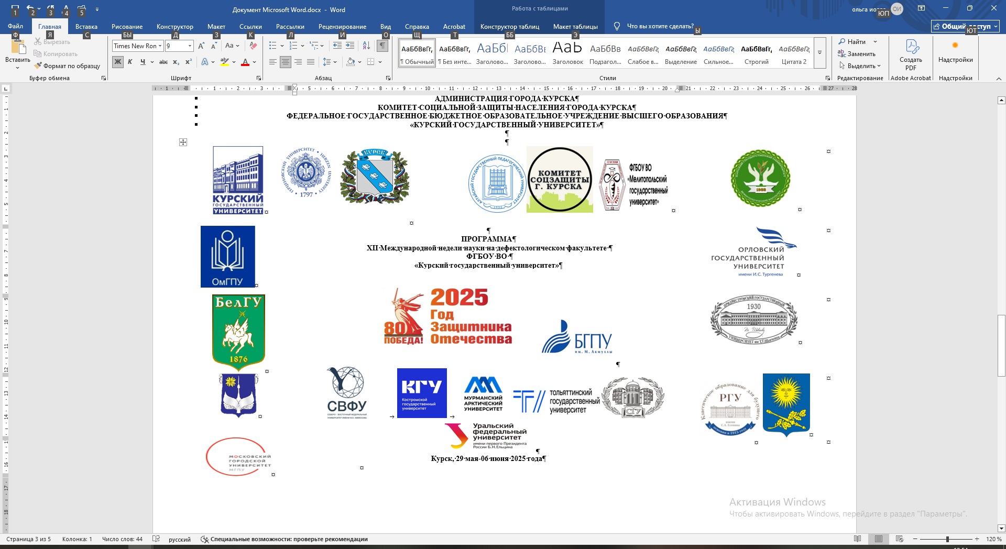Apply strikethrough formatting
The height and width of the screenshot is (549, 1006).
click(163, 62)
